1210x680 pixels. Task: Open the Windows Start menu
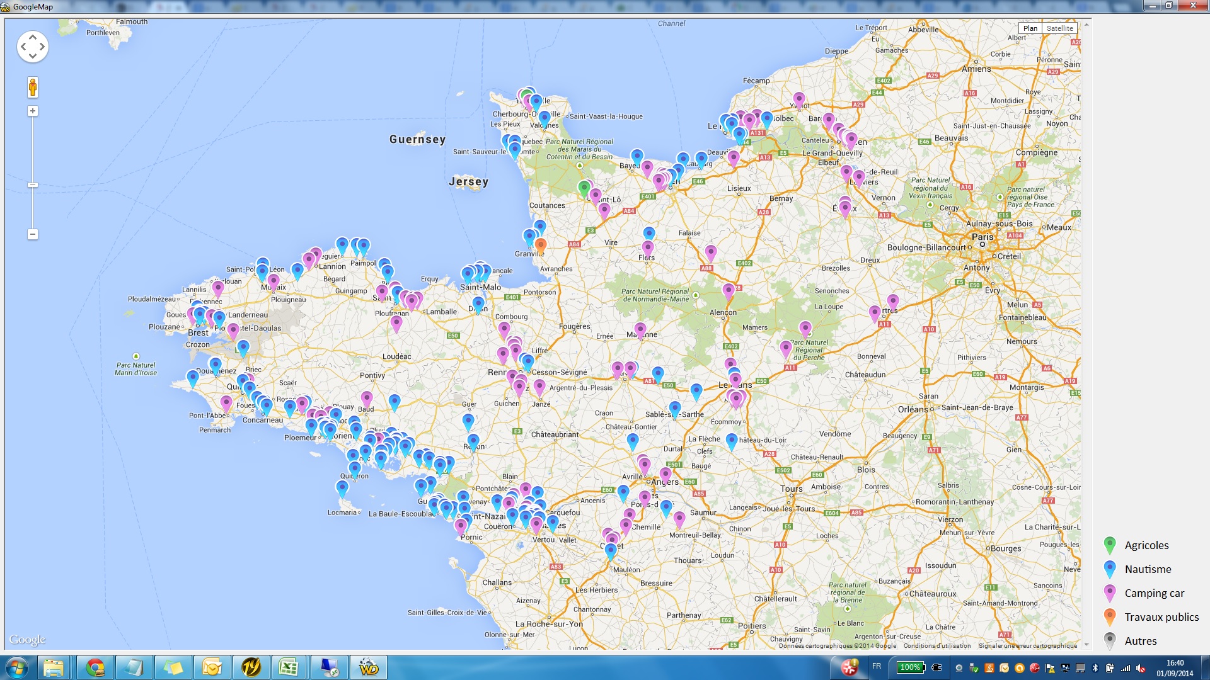(x=17, y=667)
